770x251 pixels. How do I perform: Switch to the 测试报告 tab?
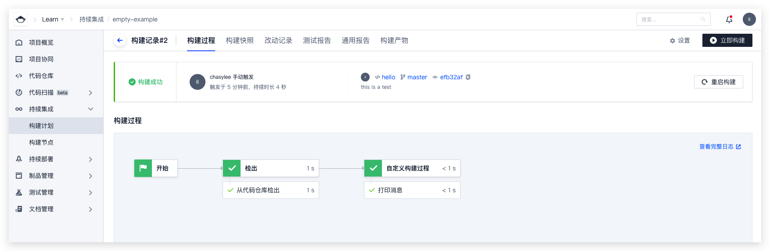(317, 40)
